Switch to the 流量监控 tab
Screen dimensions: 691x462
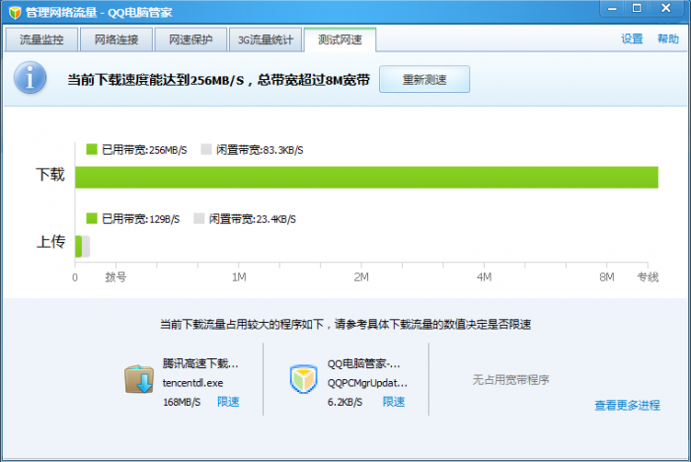pos(41,39)
